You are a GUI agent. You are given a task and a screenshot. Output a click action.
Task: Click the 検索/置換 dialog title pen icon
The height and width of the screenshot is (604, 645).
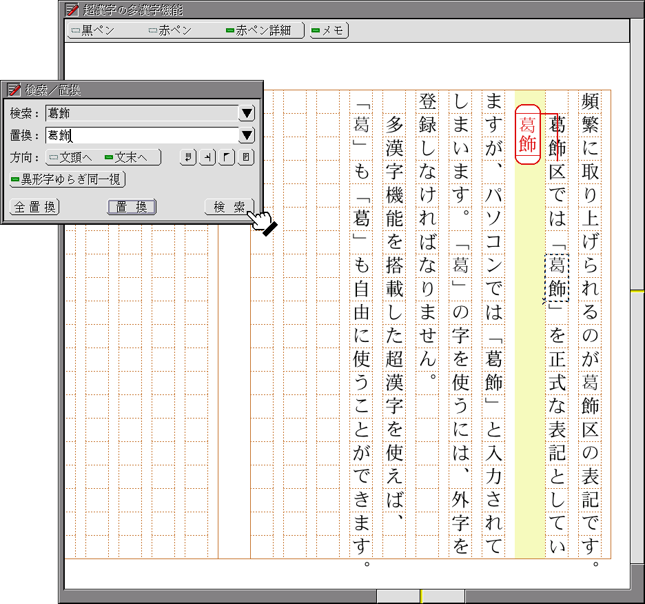[14, 90]
